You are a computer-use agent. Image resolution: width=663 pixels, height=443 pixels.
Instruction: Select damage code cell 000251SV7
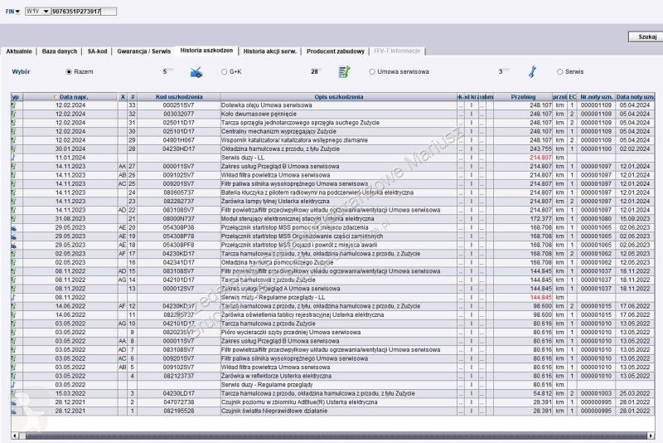point(178,105)
